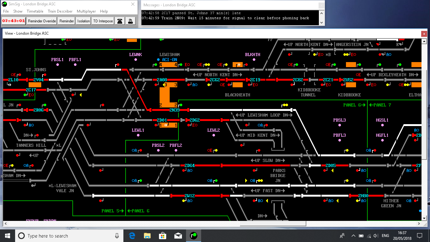The height and width of the screenshot is (242, 430).
Task: Click the ENG language indicator
Action: (x=385, y=236)
